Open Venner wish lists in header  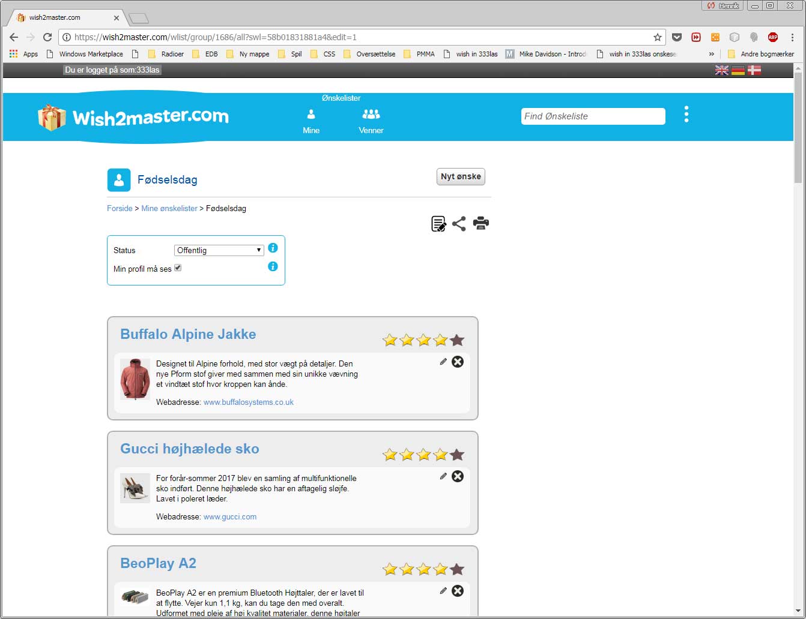371,121
